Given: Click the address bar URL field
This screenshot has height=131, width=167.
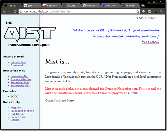Looking at the screenshot, I should [79, 11].
